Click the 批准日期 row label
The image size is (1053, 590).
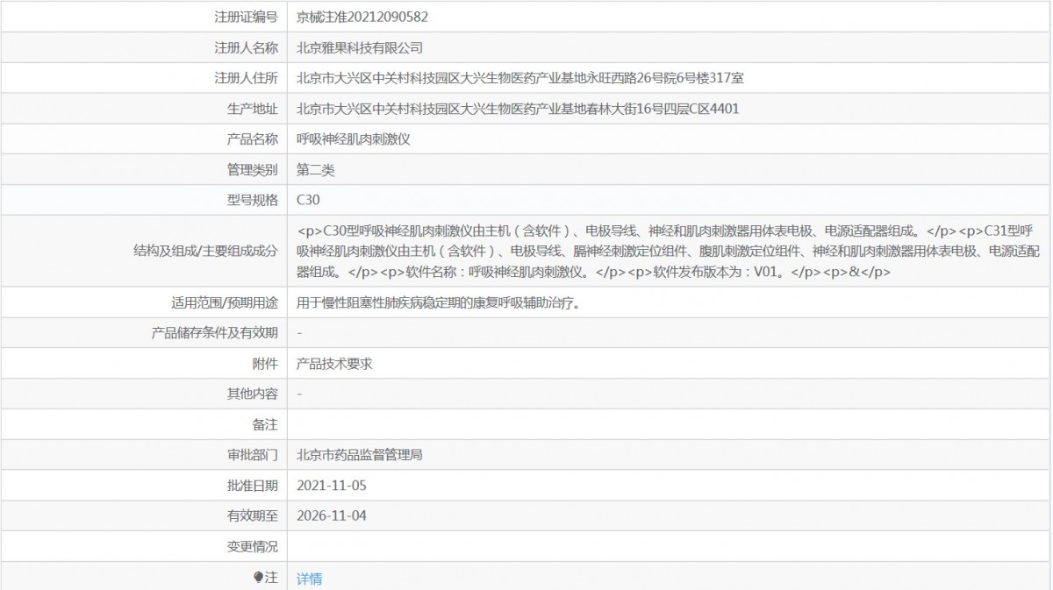pos(252,485)
